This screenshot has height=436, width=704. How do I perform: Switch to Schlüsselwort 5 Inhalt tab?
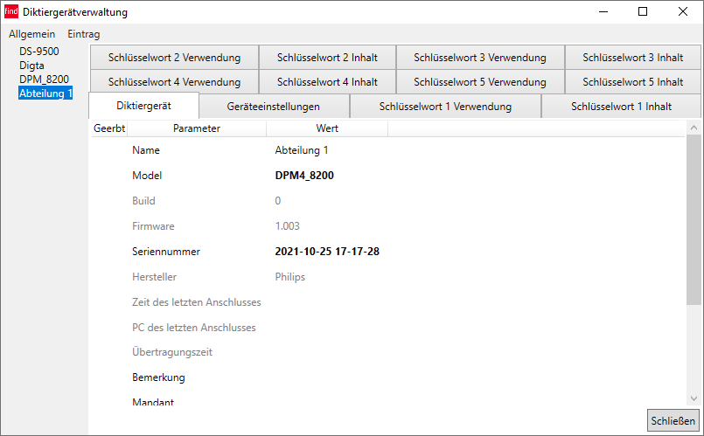click(632, 82)
